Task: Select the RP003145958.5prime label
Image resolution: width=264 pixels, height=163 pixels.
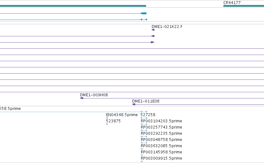Action: [x=161, y=152]
